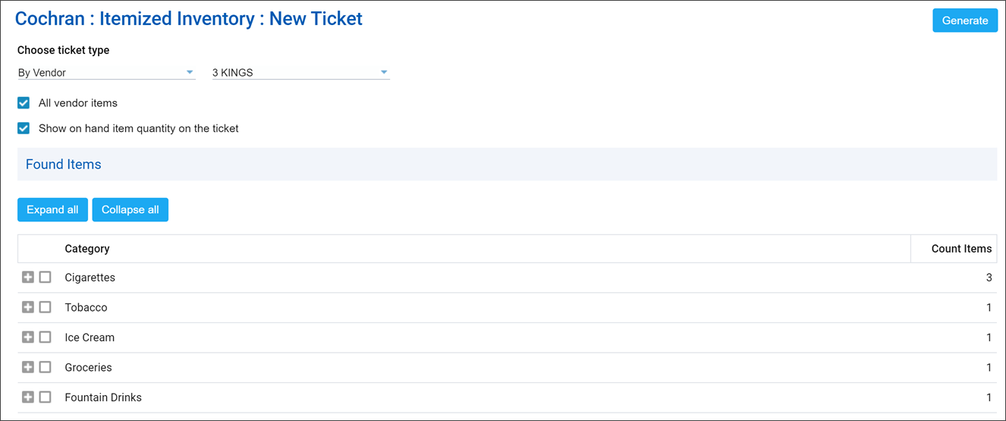
Task: Expand the Groceries category row
Action: 28,367
